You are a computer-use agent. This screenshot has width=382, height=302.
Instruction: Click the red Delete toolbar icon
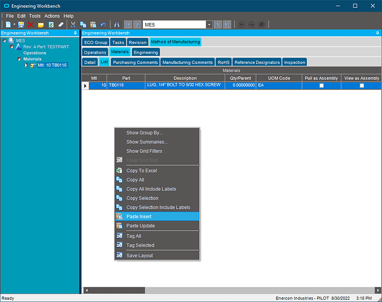point(30,25)
